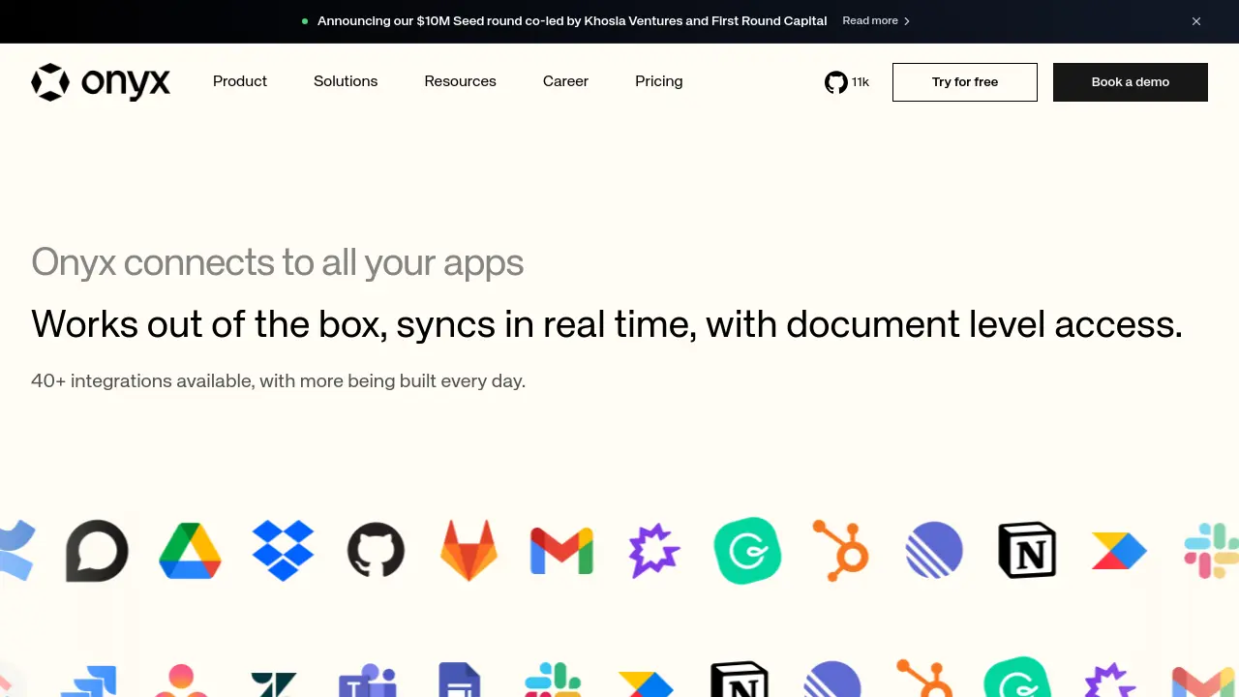1239x697 pixels.
Task: Open the Resources menu
Action: click(x=460, y=81)
